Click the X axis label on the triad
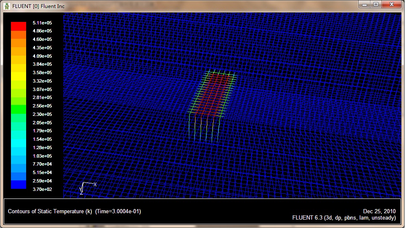 (95, 185)
